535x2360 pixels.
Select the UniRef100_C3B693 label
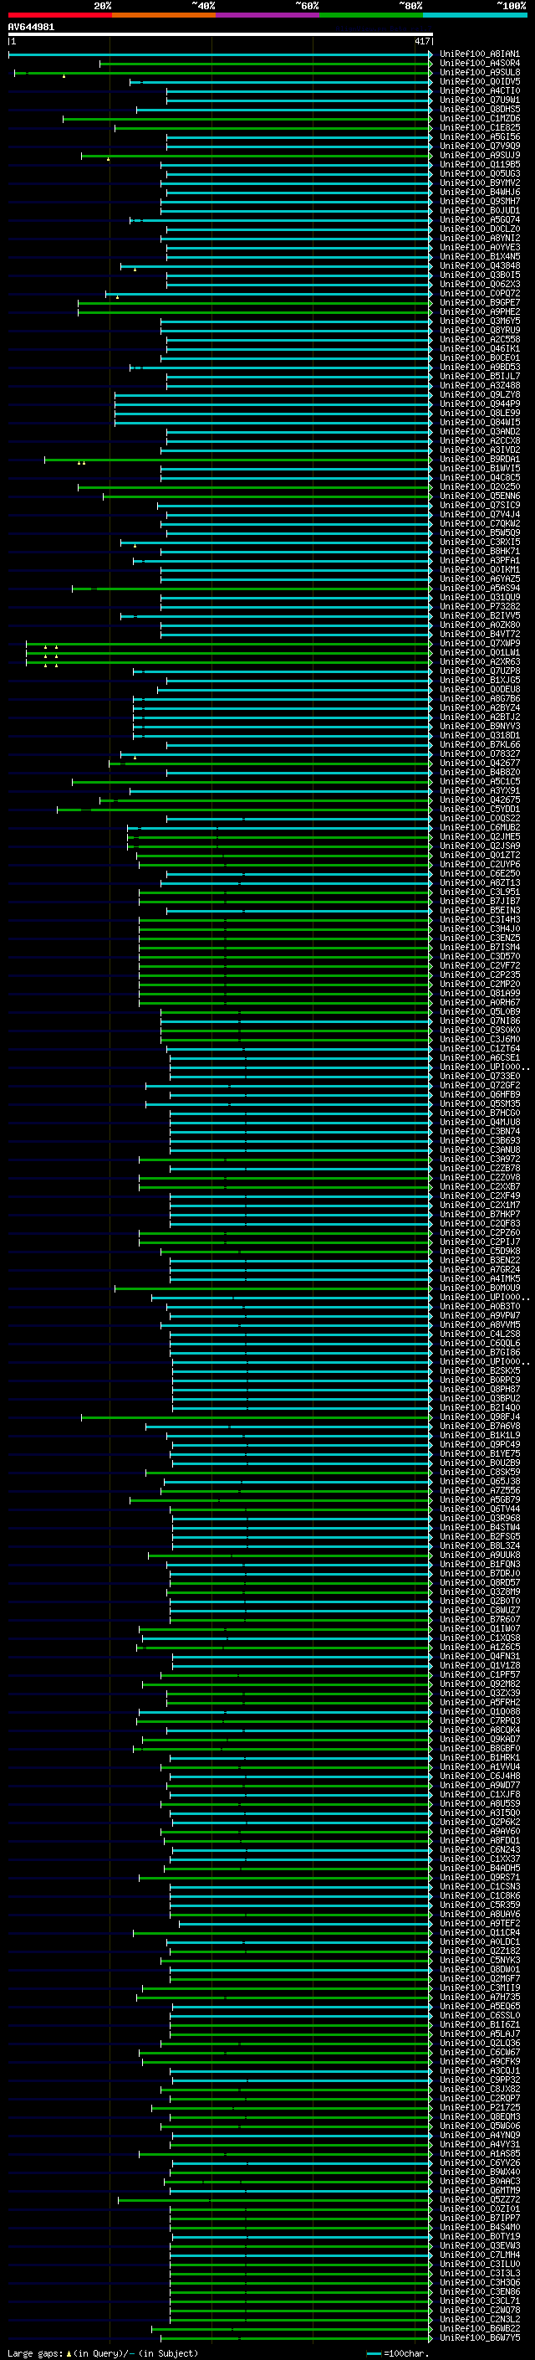tap(480, 1140)
